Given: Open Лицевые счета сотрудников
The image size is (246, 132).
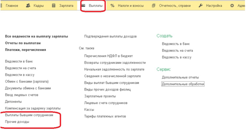Looking at the screenshot, I should tap(106, 103).
